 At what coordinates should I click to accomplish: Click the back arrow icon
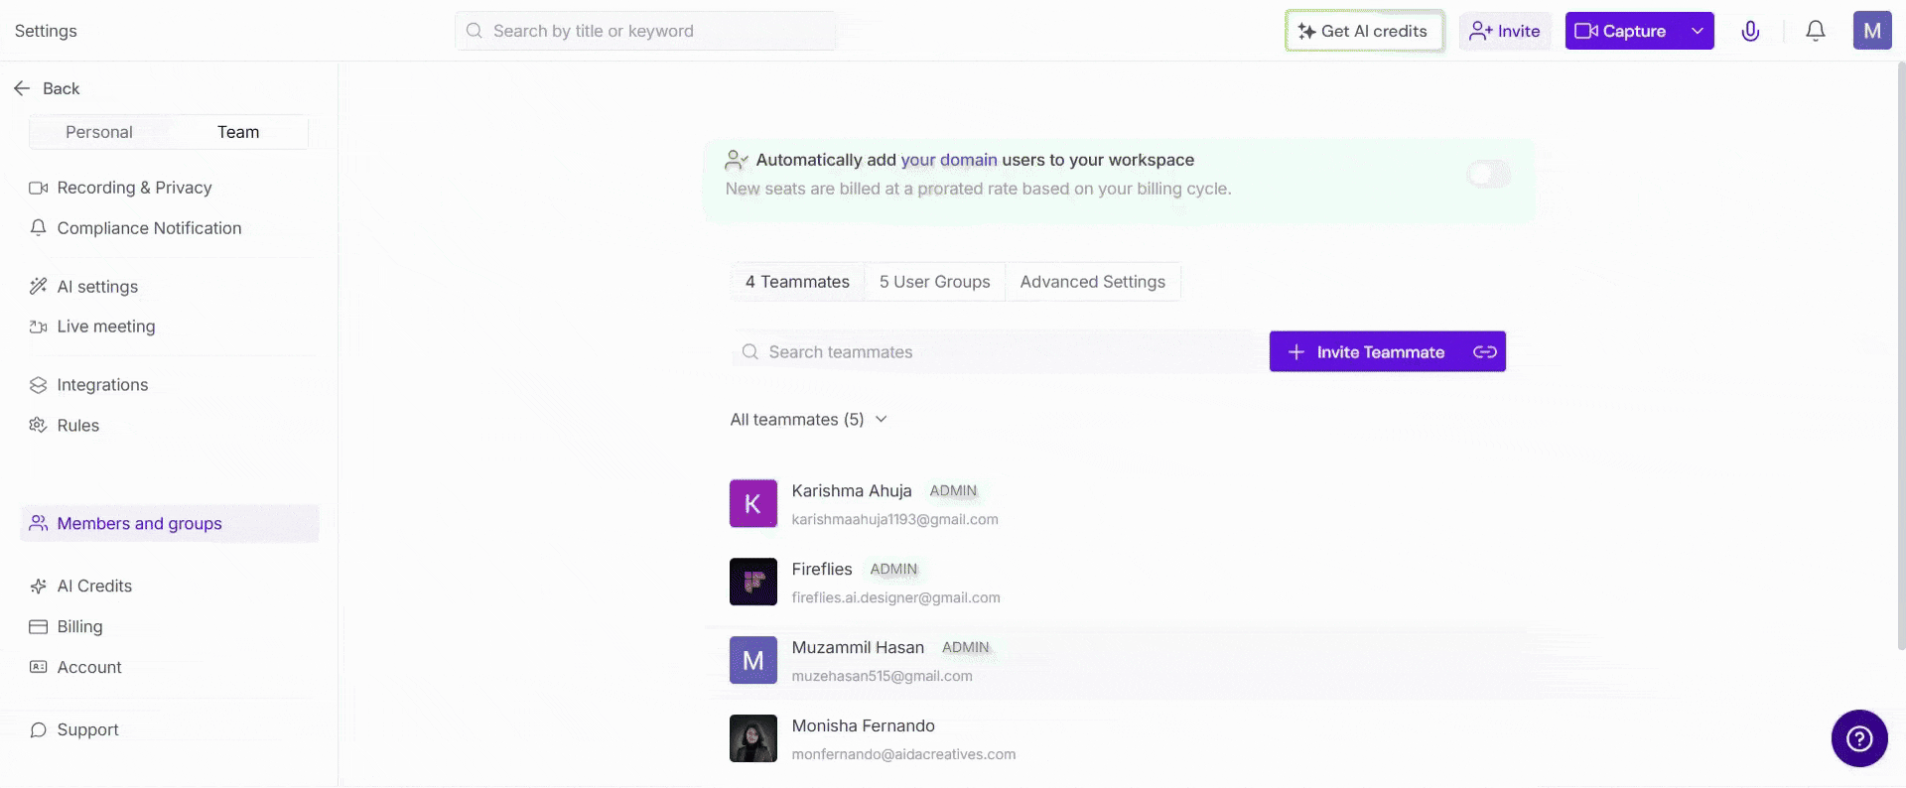coord(22,88)
